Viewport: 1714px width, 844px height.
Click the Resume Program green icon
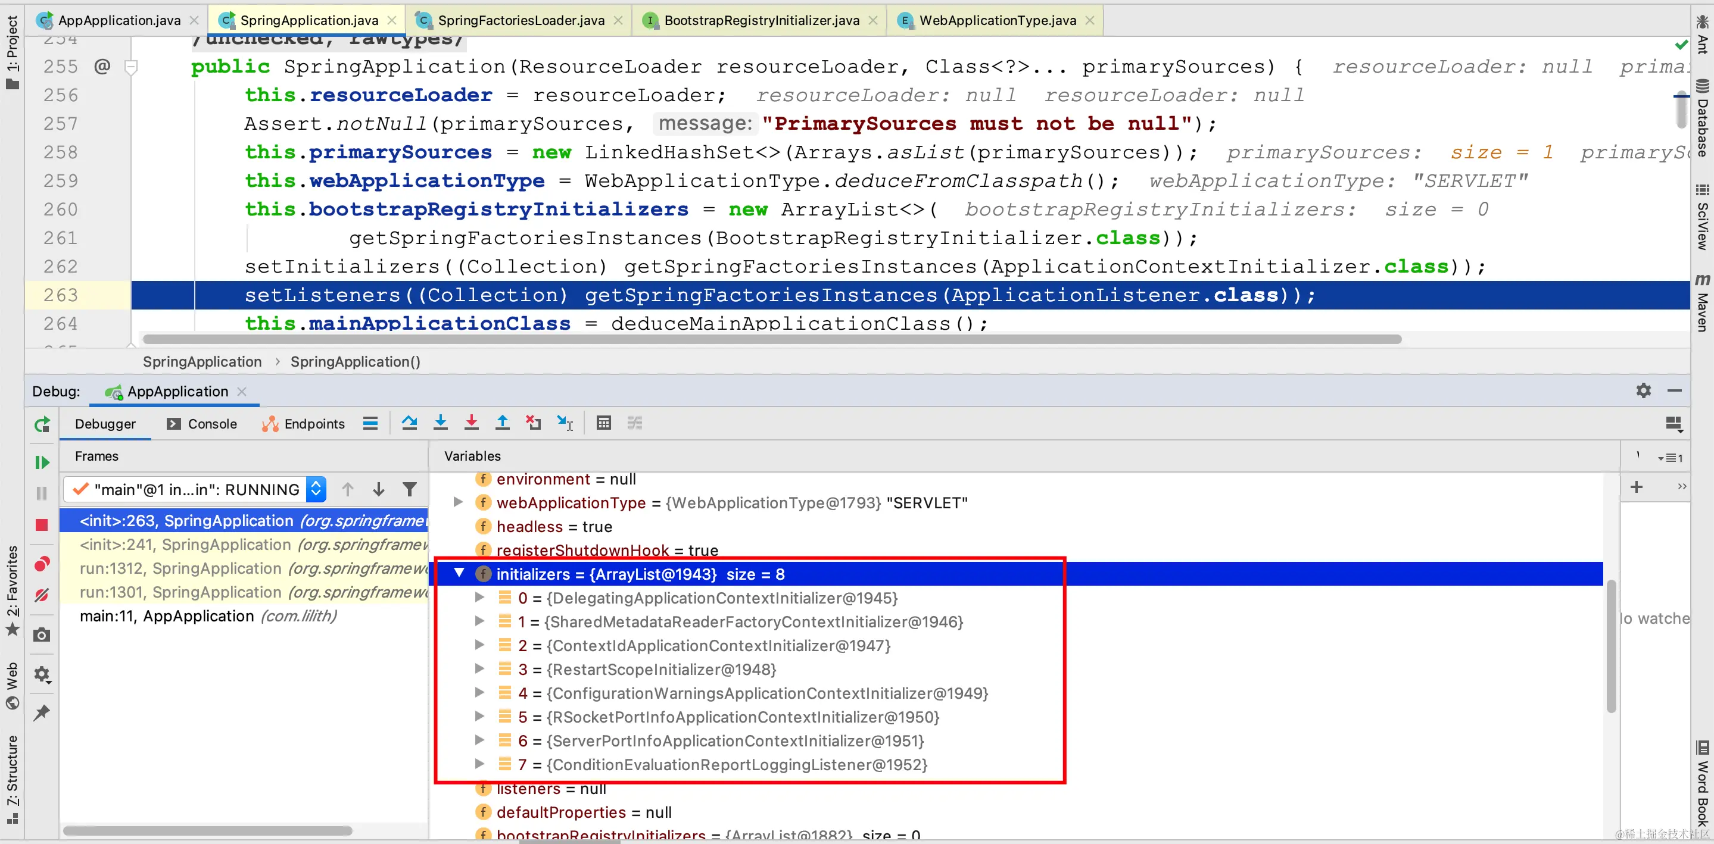pos(42,462)
